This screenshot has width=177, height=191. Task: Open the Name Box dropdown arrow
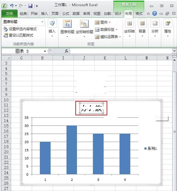click(x=45, y=51)
